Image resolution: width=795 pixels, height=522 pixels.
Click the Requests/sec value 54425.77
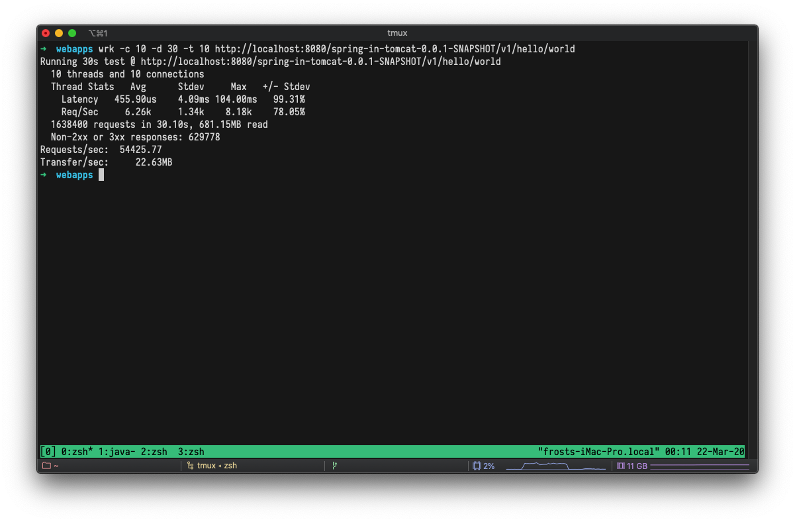[x=141, y=150]
